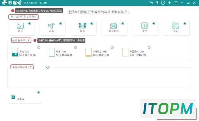This screenshot has width=199, height=121.
Task: Click the 电子邮件 envelope icon
Action: (x=113, y=26)
